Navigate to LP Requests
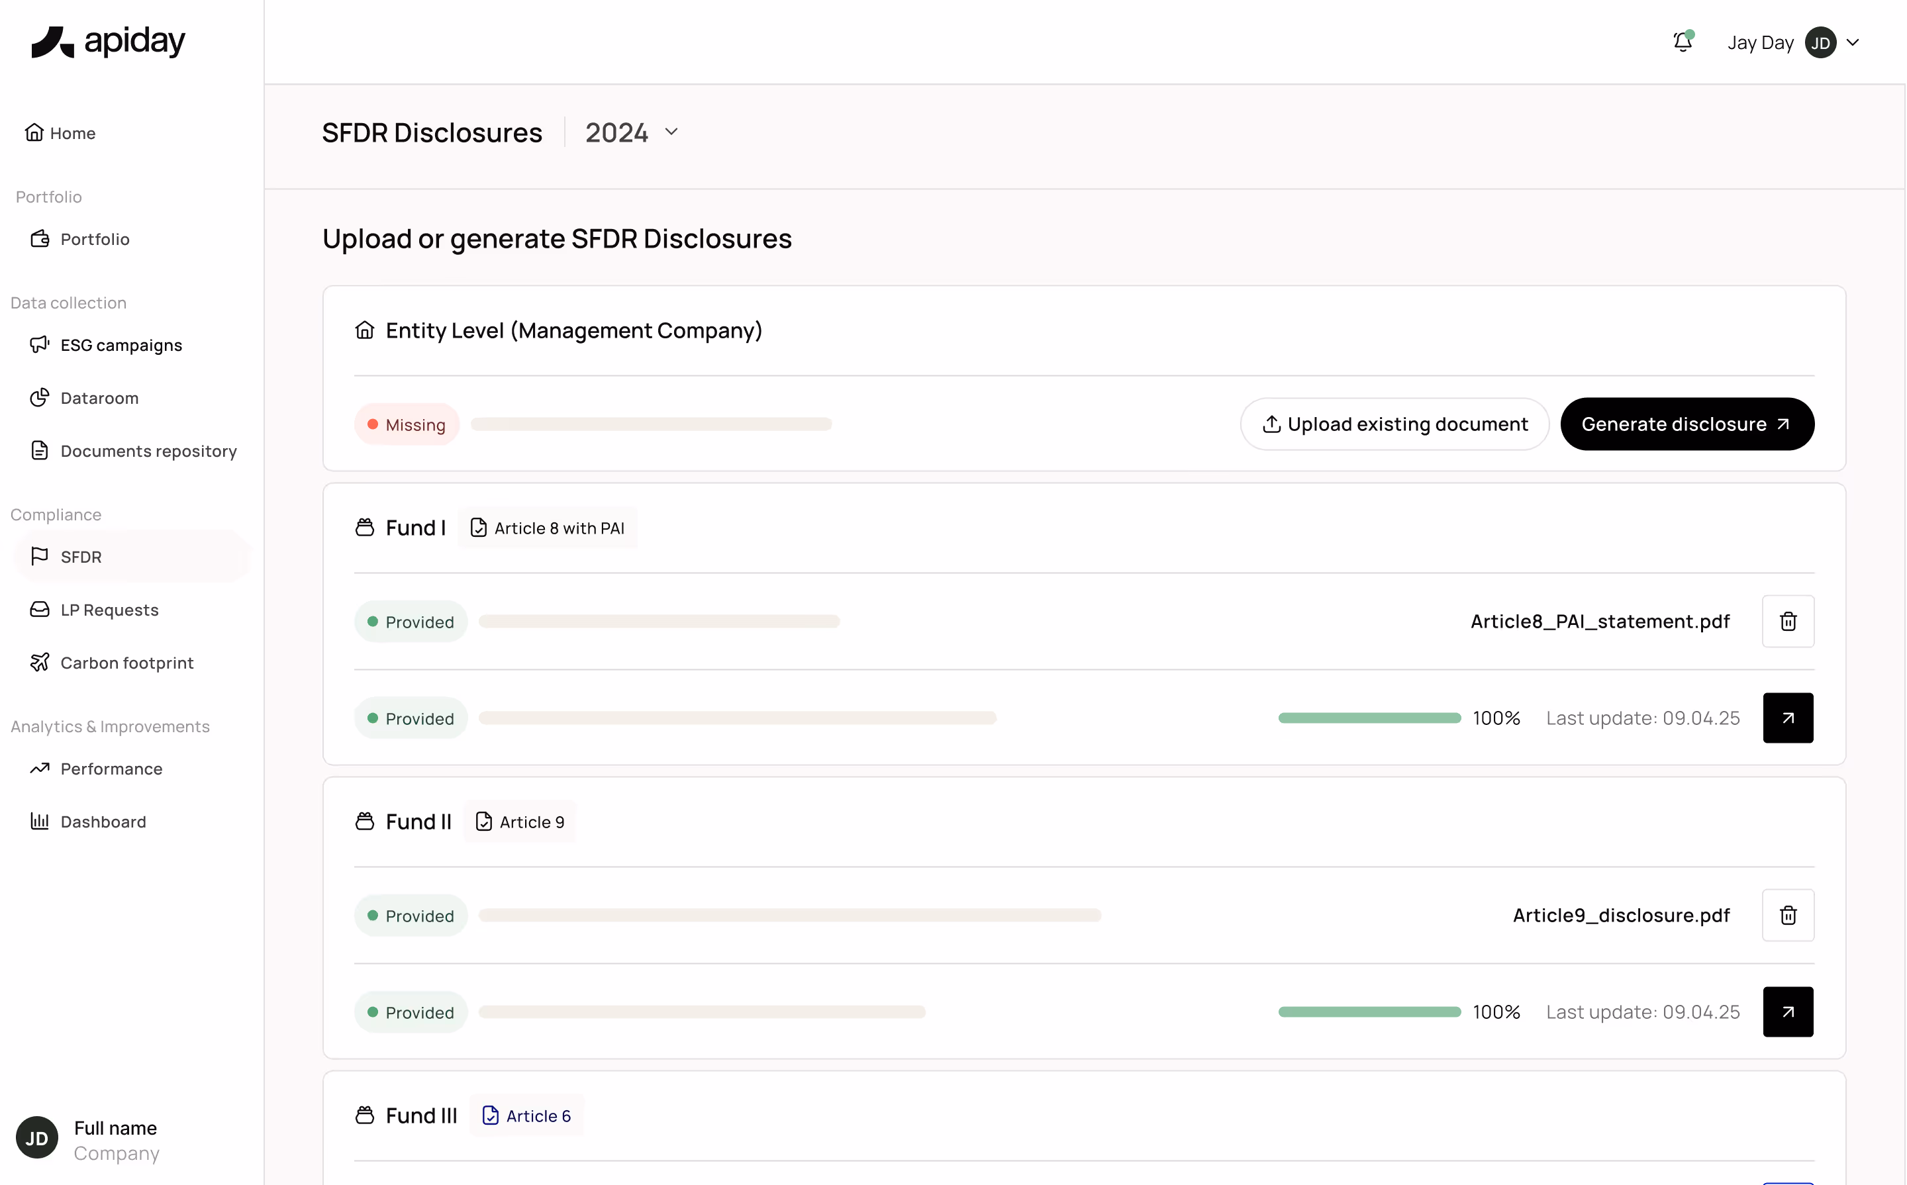Viewport: 1907px width, 1185px height. (109, 610)
